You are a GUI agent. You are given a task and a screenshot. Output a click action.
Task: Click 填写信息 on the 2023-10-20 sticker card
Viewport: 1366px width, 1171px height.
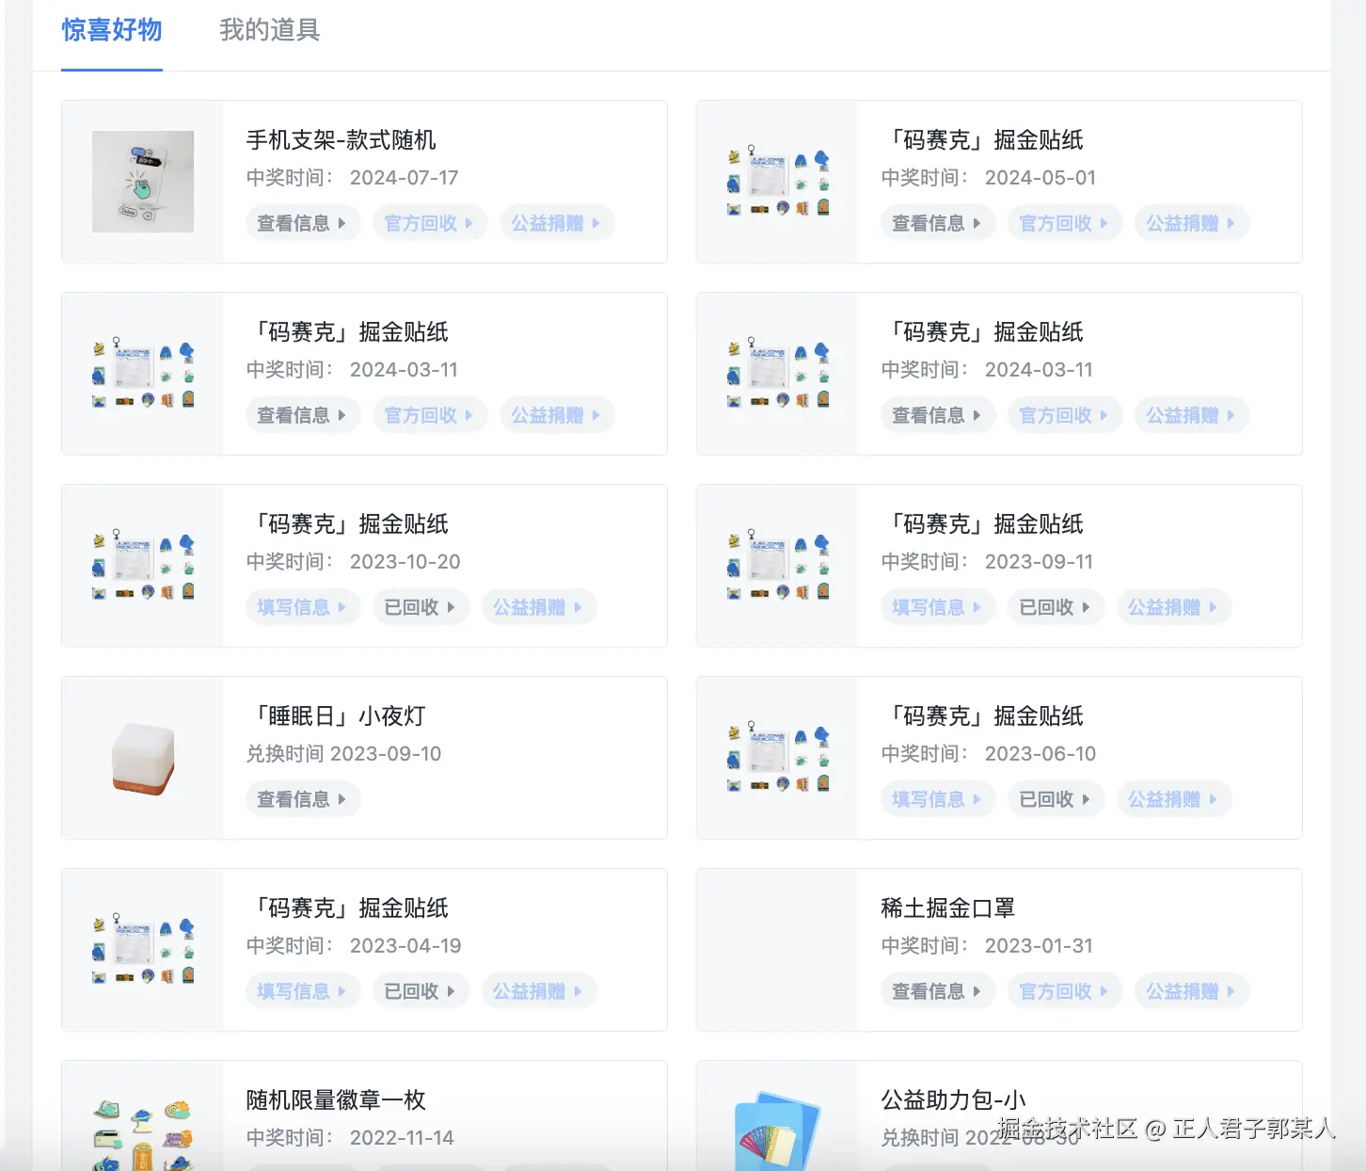coord(302,607)
